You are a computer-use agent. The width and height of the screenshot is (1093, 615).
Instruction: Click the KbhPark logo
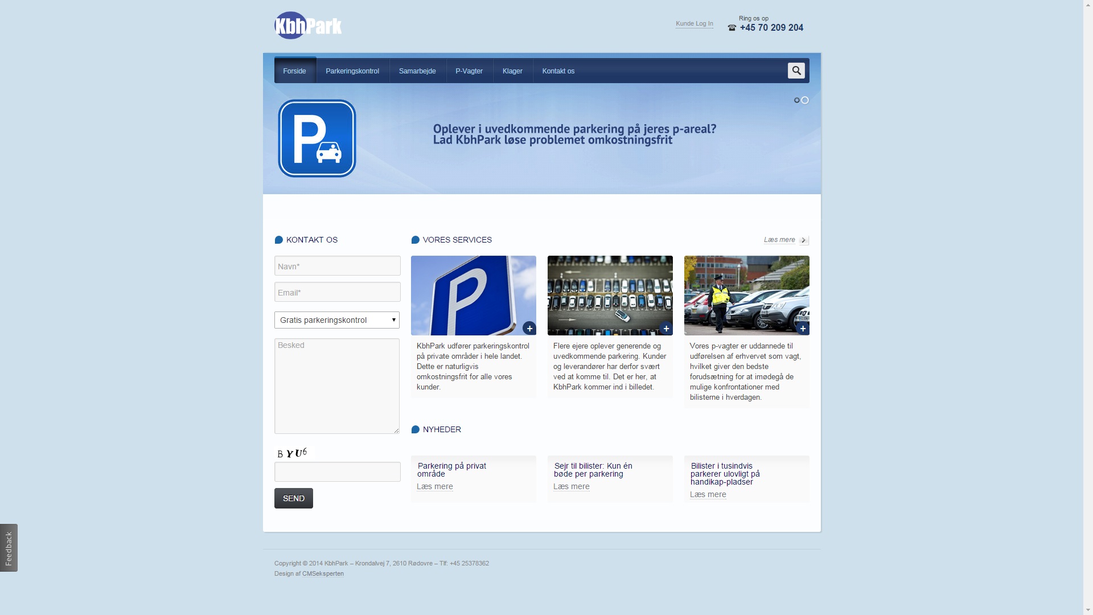(308, 26)
